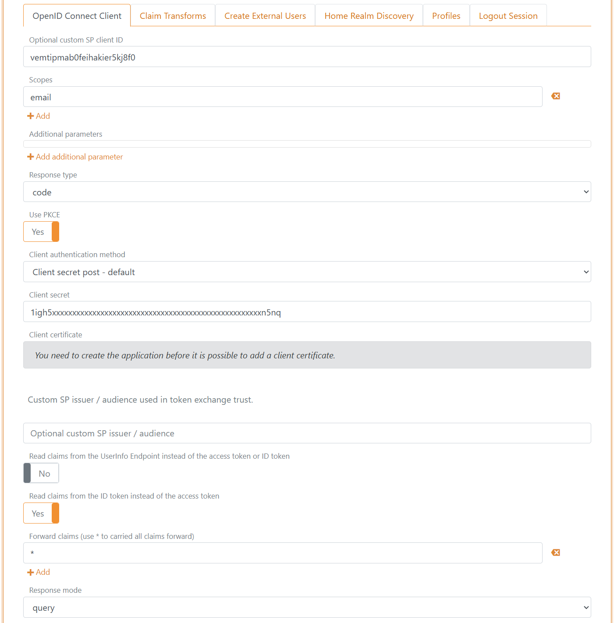Disable reading claims from the ID token
Image resolution: width=614 pixels, height=623 pixels.
(41, 513)
